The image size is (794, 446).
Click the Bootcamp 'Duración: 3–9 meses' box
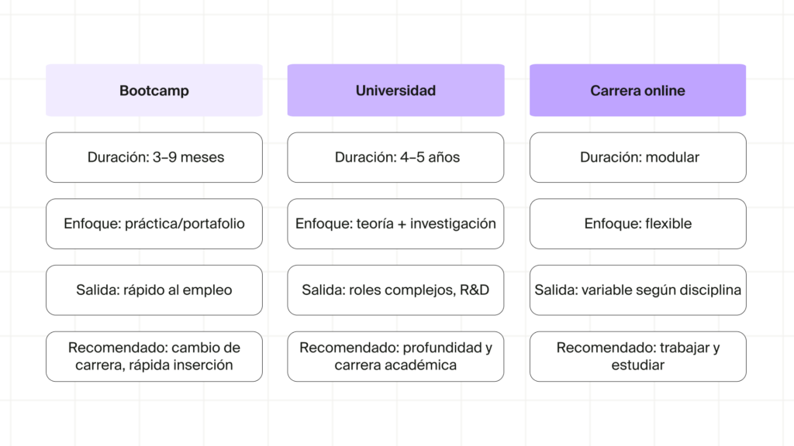[x=154, y=157]
